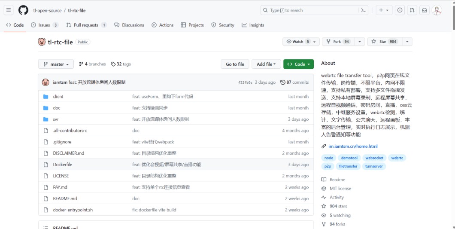Click the tag icon beside 32 tags

tap(113, 64)
